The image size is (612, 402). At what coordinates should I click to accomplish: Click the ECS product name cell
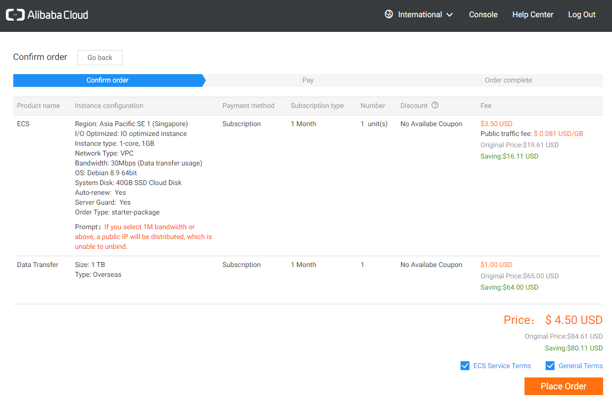[23, 124]
